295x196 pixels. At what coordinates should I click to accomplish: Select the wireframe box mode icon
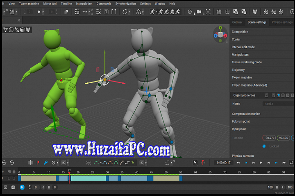coord(11,30)
